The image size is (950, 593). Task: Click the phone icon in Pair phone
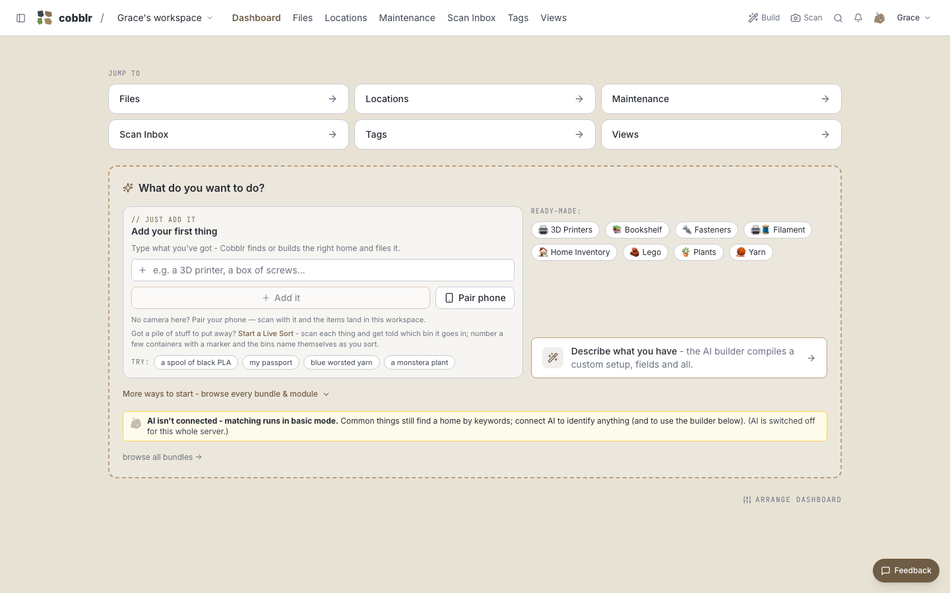(x=449, y=298)
